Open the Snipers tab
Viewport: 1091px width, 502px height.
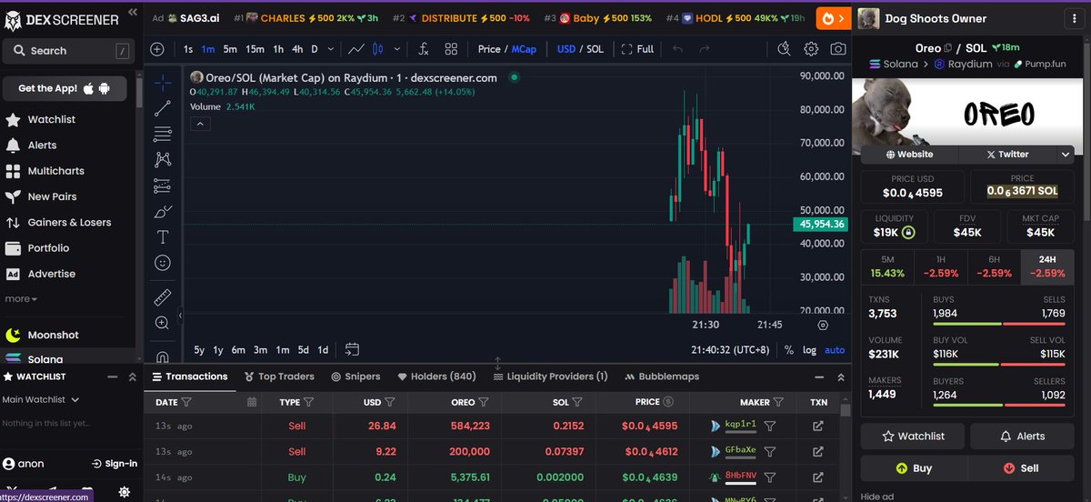click(x=355, y=376)
